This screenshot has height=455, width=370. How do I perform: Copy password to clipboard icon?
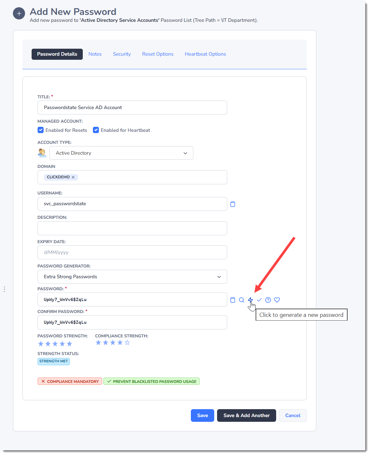pyautogui.click(x=233, y=300)
